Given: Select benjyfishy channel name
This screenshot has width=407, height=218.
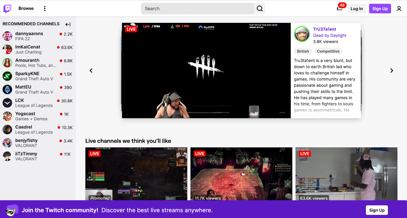Looking at the screenshot, I should point(26,140).
